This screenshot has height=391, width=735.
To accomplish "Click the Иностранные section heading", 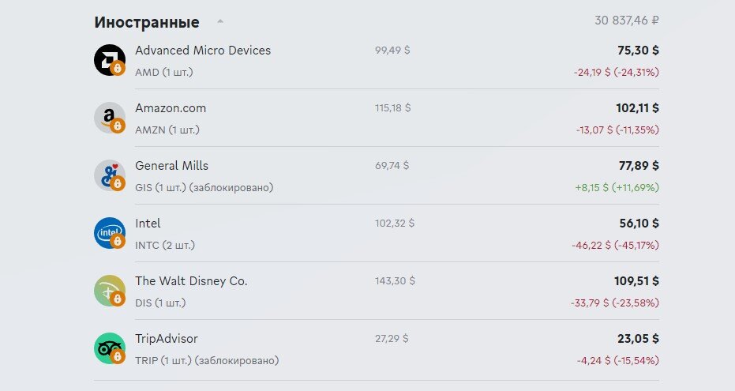I will (147, 22).
